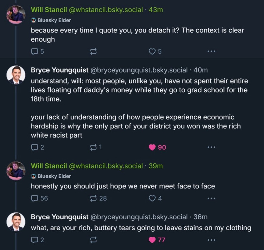
Task: Open Bryce Youngquist's handle on 40m post
Action: [139, 70]
